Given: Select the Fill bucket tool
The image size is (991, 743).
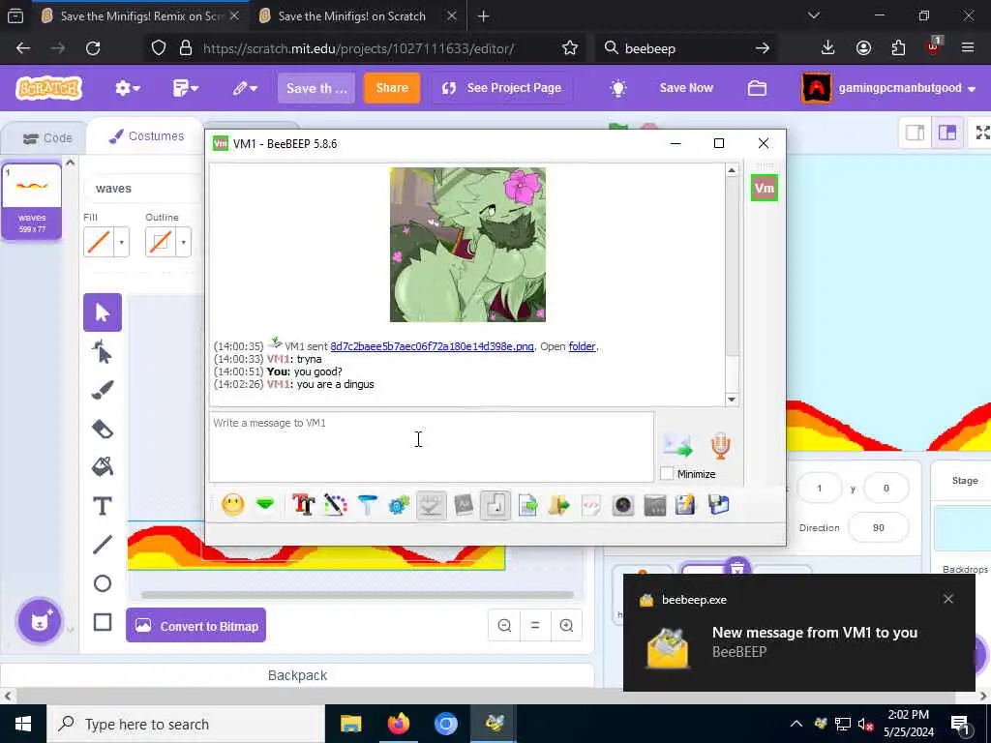Looking at the screenshot, I should pyautogui.click(x=103, y=467).
